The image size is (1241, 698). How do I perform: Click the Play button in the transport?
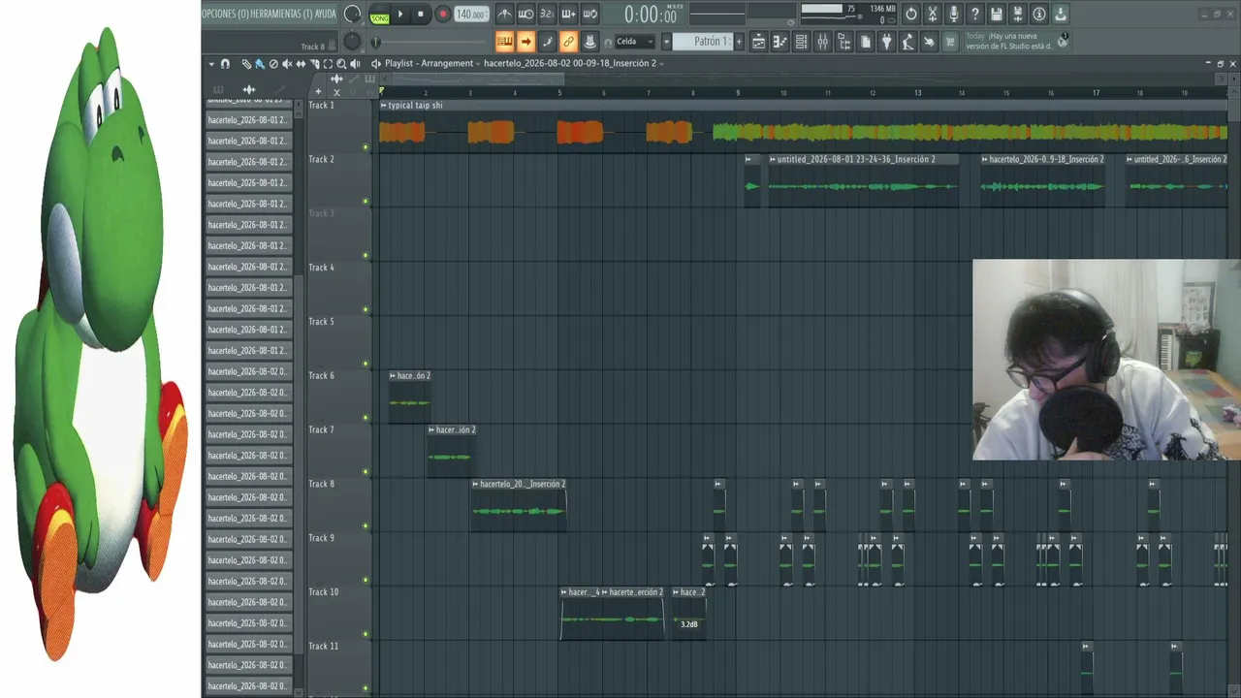(x=399, y=14)
